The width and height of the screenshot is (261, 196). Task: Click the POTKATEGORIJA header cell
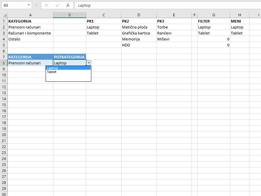point(69,57)
